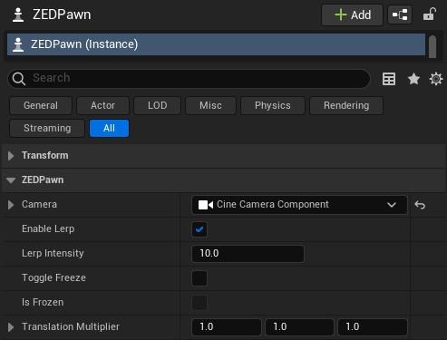Click the magnifying glass search icon
The width and height of the screenshot is (447, 340).
click(19, 79)
